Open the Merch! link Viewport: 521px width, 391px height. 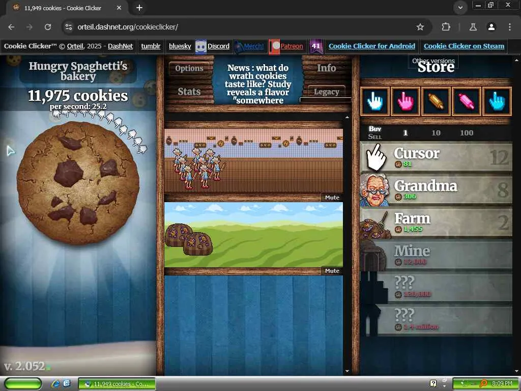(253, 46)
